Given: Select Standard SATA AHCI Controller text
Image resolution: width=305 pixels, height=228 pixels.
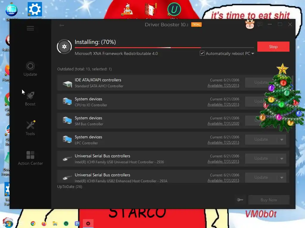Looking at the screenshot, I should [99, 86].
